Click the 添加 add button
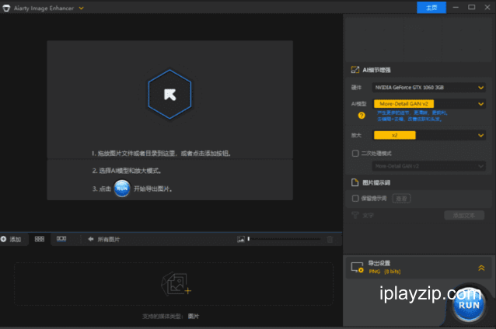This screenshot has width=496, height=329. click(x=11, y=239)
